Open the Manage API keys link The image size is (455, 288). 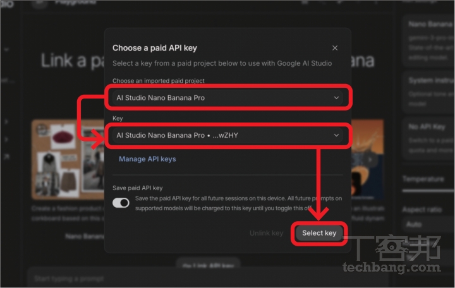(x=147, y=159)
